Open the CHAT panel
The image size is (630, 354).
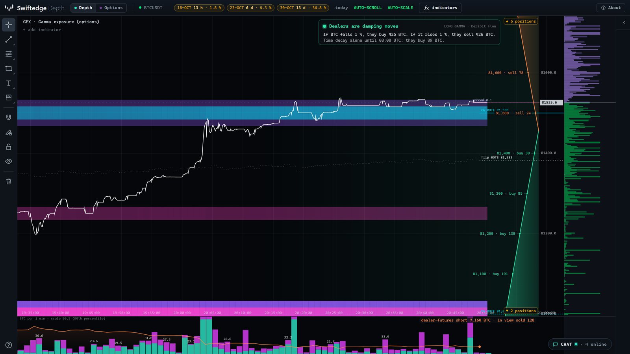[x=580, y=344]
